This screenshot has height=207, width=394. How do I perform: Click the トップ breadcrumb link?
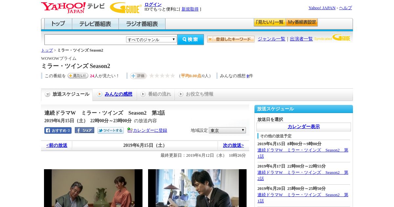tap(47, 50)
